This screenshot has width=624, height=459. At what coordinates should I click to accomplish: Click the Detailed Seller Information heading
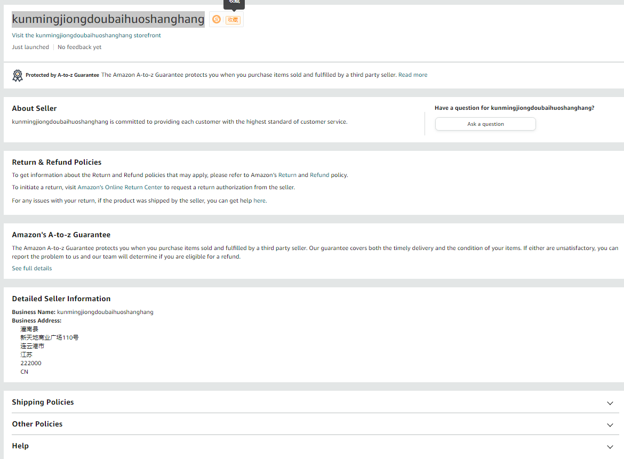coord(61,299)
